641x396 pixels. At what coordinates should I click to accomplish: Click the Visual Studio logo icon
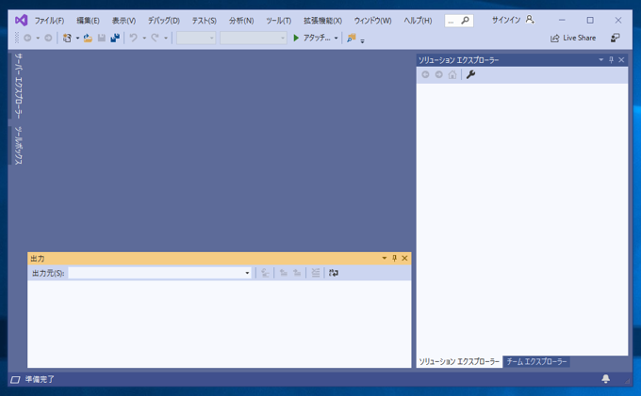pos(22,20)
